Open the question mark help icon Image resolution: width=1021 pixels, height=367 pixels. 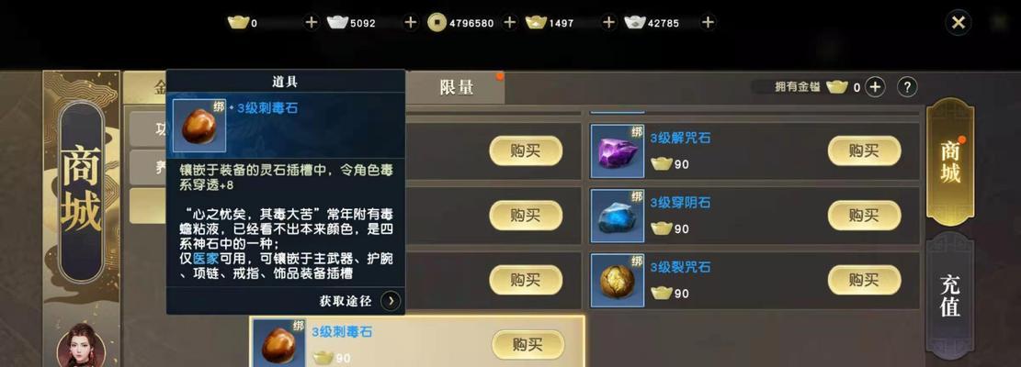tap(907, 86)
